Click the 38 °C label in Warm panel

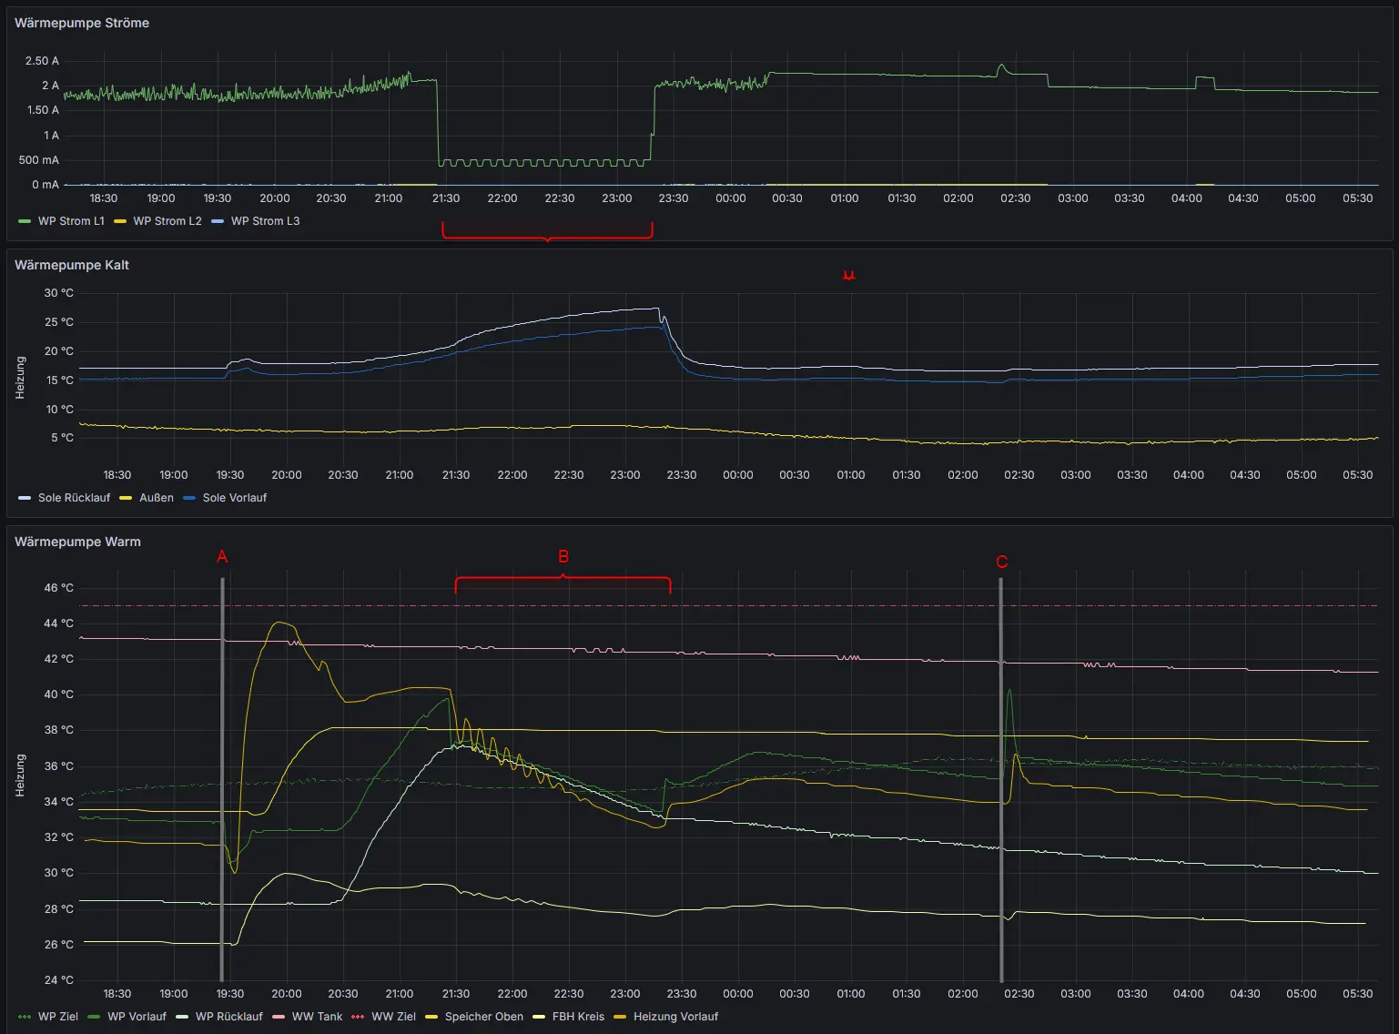point(59,730)
